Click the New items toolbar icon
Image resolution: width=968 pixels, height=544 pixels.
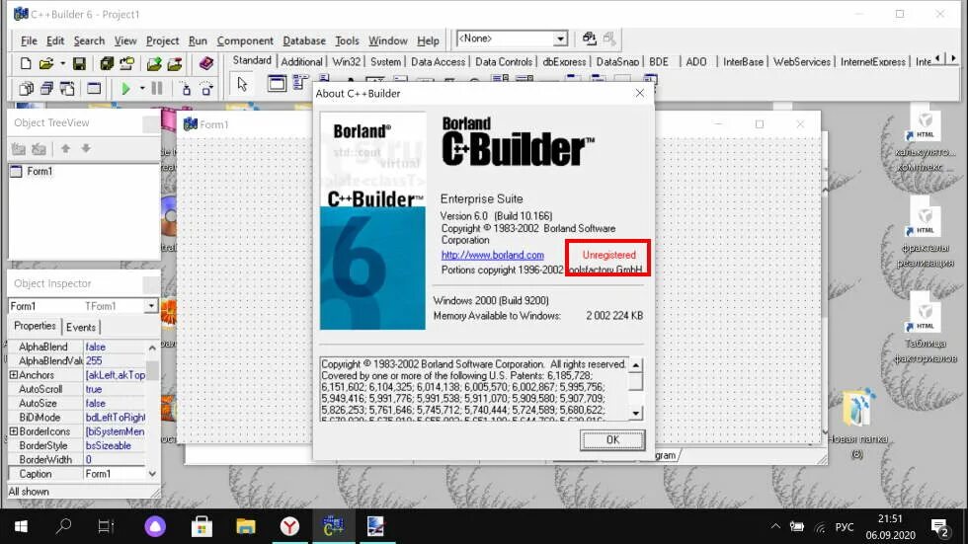coord(26,63)
